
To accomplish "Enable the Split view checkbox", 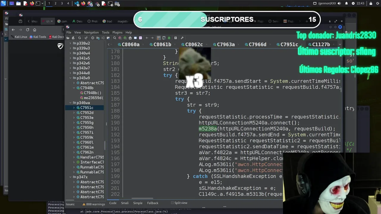I will [172, 203].
